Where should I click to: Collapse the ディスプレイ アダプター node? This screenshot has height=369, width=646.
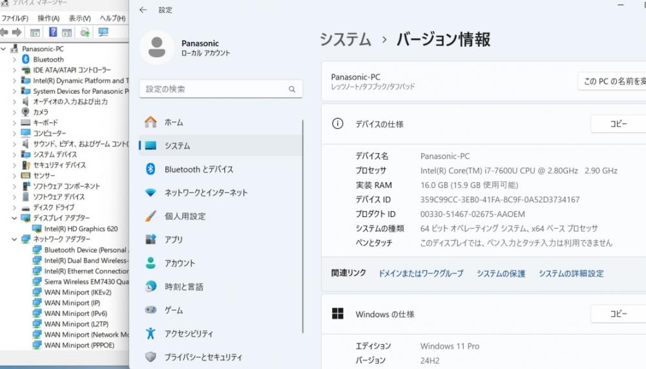tap(14, 218)
